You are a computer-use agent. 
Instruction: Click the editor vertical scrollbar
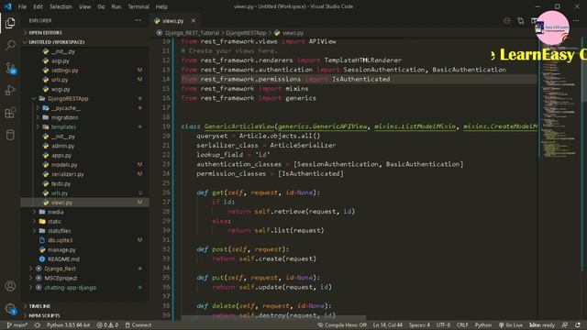pyautogui.click(x=584, y=70)
